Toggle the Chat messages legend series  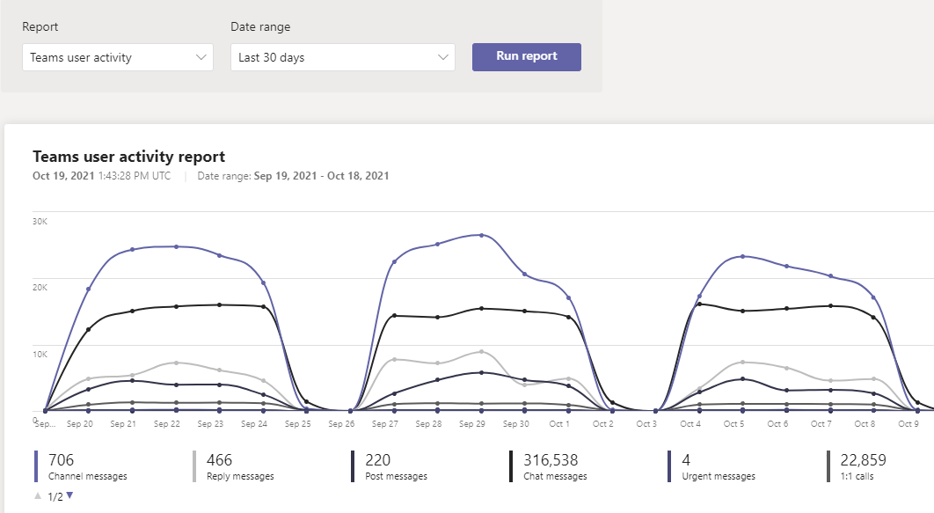click(549, 466)
